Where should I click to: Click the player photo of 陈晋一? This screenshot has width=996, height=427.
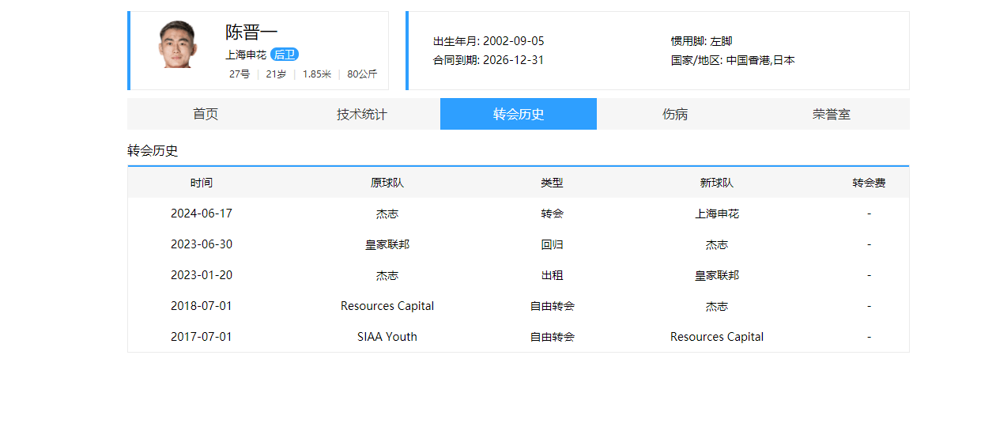point(176,45)
